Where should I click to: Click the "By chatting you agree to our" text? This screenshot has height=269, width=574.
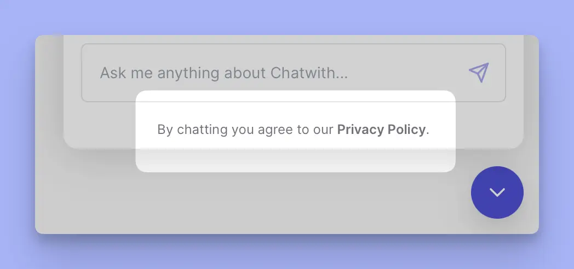pyautogui.click(x=245, y=130)
